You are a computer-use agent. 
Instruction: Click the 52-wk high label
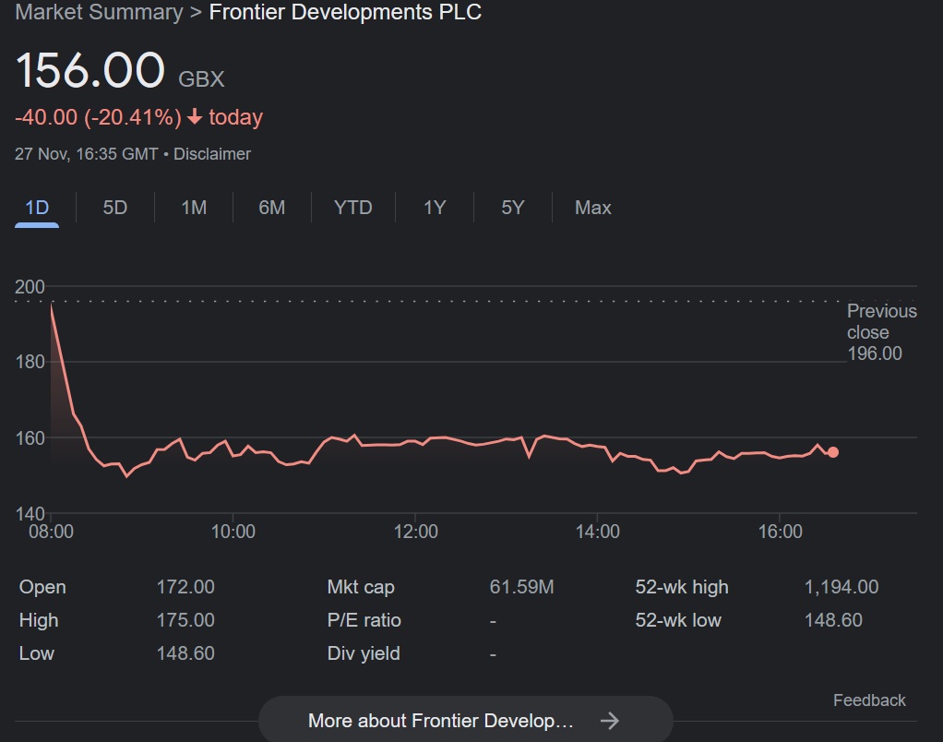pyautogui.click(x=682, y=587)
